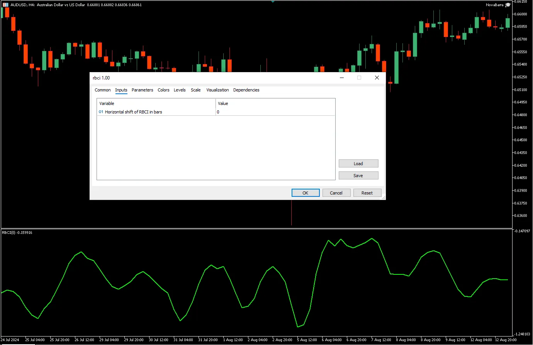
Task: View the Dependencies tab
Action: click(246, 90)
